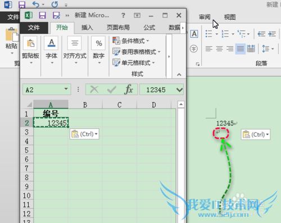Switch to Excel Page Layout tab

(x=118, y=28)
